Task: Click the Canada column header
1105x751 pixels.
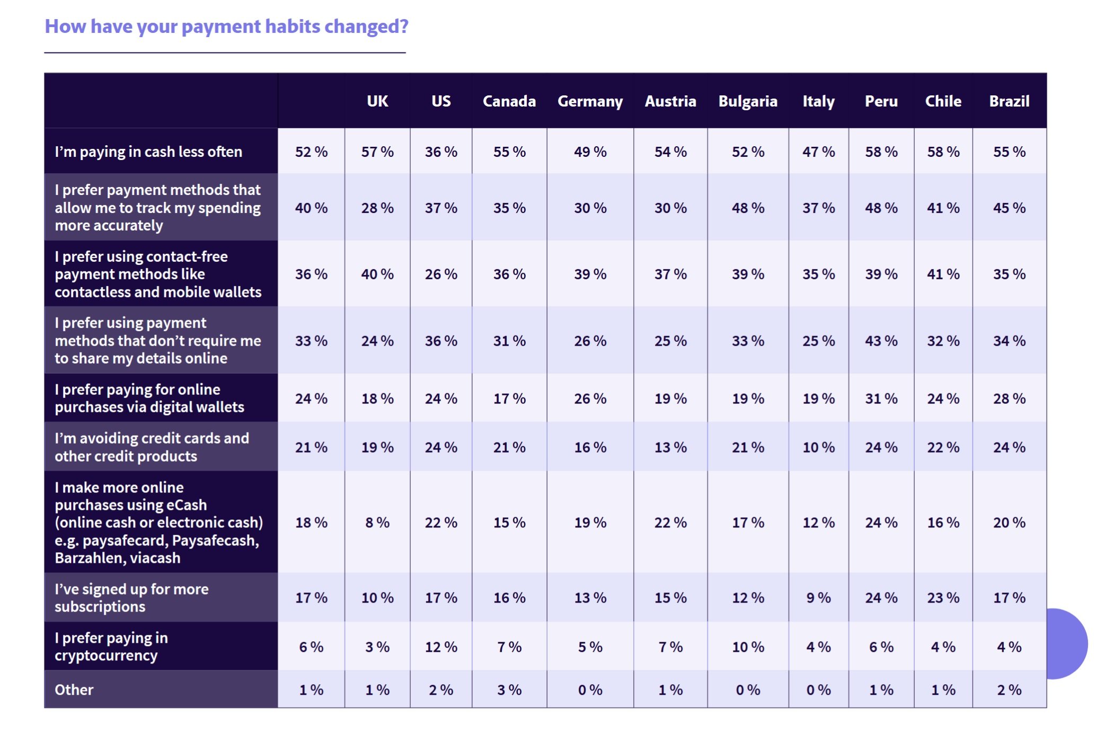Action: click(x=509, y=101)
